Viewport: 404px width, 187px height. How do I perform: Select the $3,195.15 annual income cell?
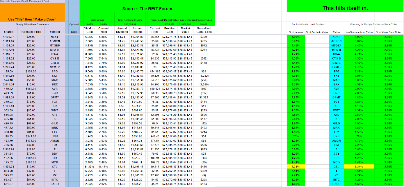(137, 167)
